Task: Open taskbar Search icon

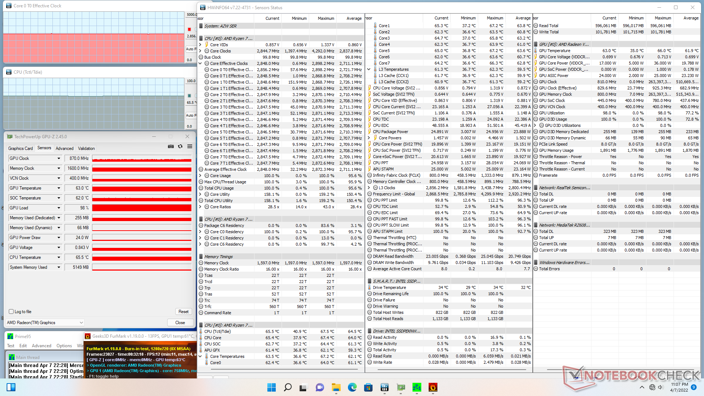Action: click(x=288, y=387)
